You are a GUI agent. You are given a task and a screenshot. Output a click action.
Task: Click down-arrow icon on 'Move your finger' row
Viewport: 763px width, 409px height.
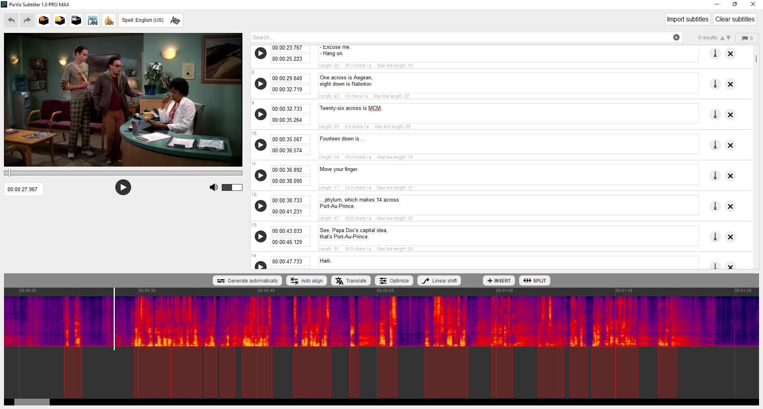[x=715, y=175]
